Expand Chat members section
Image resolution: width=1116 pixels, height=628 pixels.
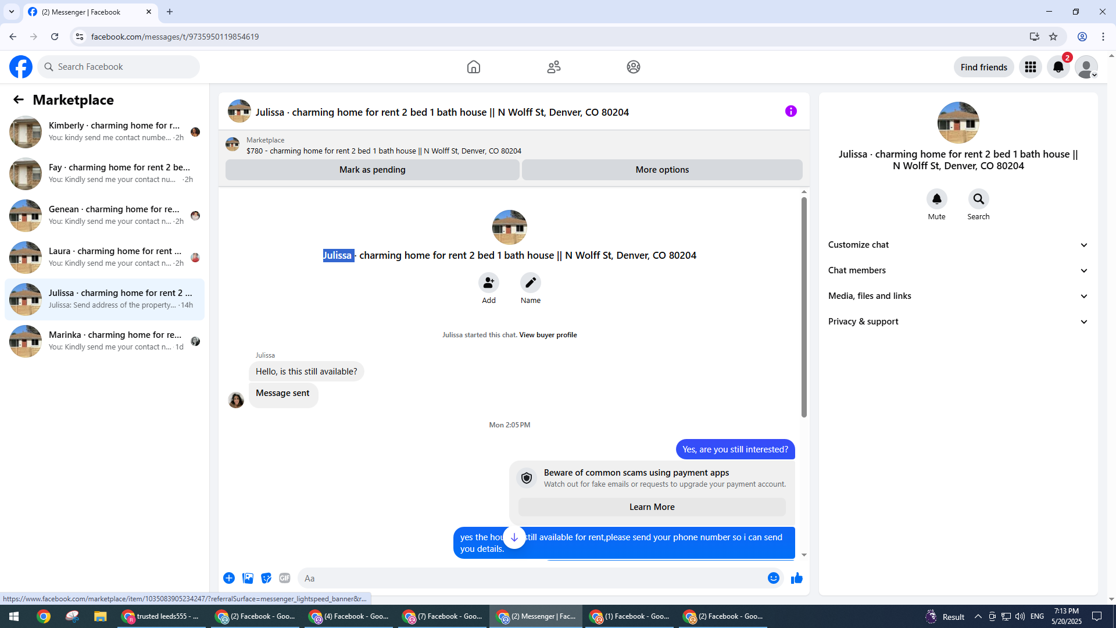point(958,270)
